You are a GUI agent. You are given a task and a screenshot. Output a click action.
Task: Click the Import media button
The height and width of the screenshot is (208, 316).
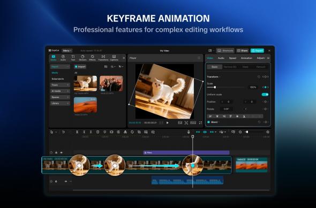click(x=80, y=67)
